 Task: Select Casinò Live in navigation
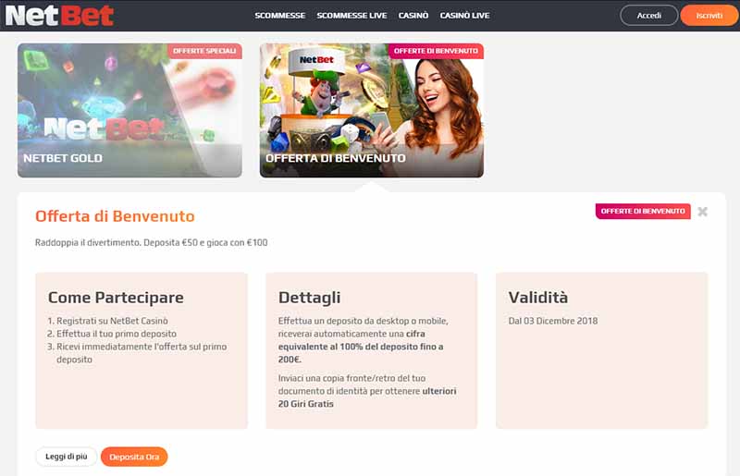pyautogui.click(x=464, y=16)
